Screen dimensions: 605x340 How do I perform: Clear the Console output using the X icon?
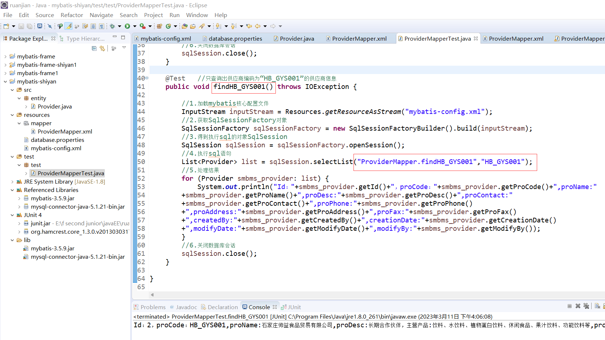tap(578, 306)
